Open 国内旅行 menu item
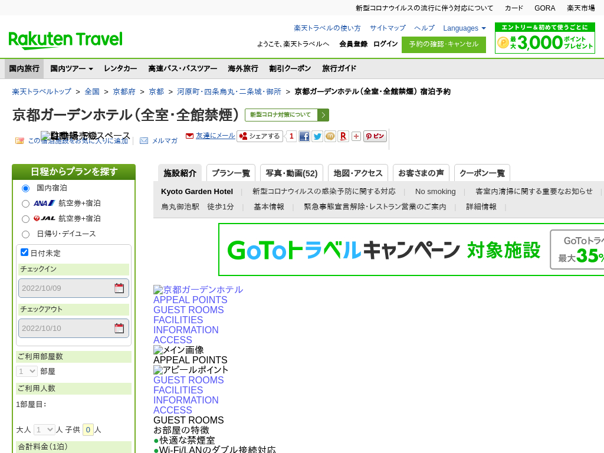This screenshot has height=453, width=604. click(24, 68)
